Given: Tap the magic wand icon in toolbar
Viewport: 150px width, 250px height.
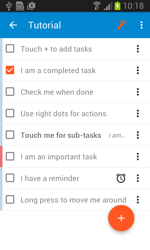Looking at the screenshot, I should [122, 25].
